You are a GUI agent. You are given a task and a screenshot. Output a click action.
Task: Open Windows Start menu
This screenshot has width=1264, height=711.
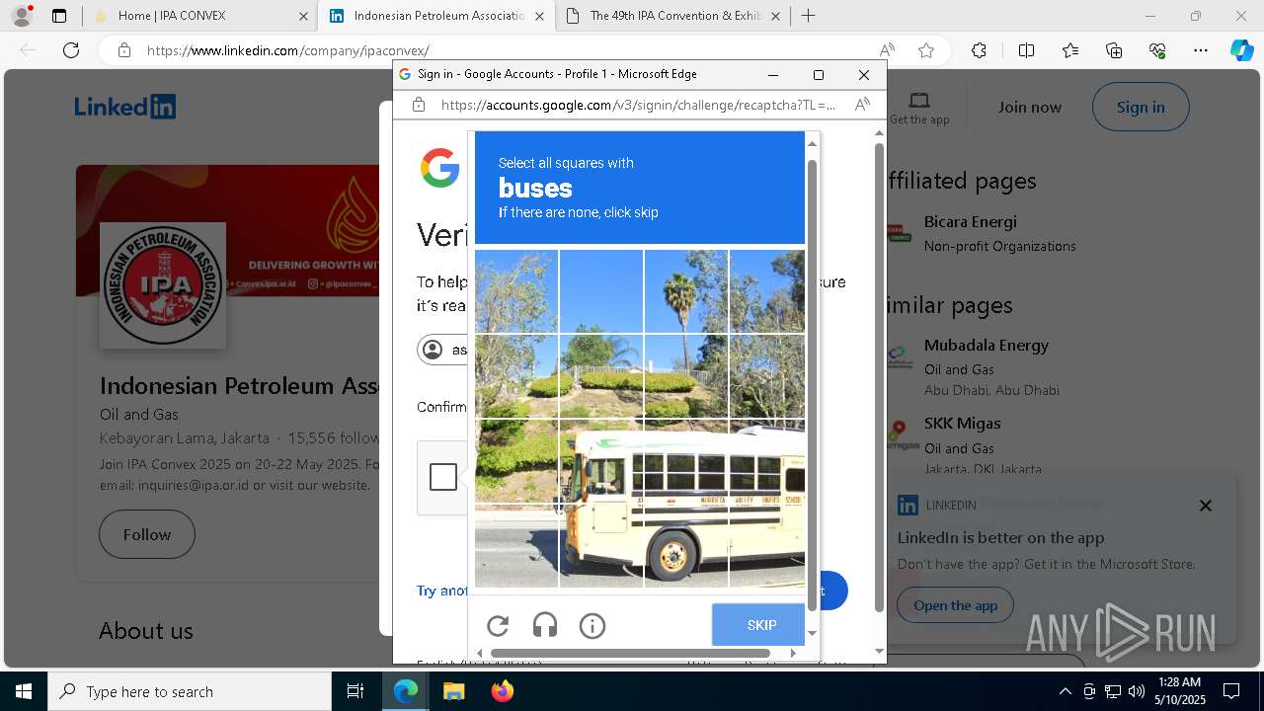point(24,691)
